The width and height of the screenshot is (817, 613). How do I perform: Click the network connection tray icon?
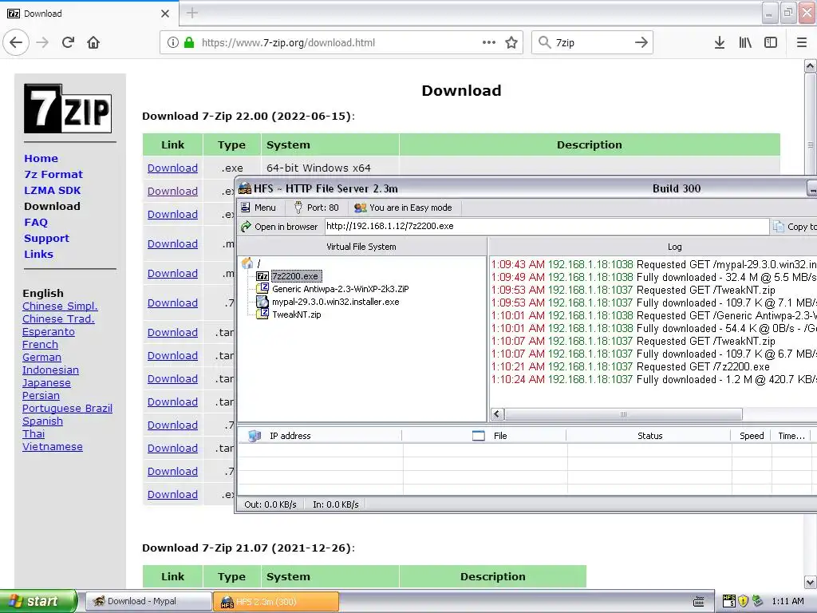[758, 601]
